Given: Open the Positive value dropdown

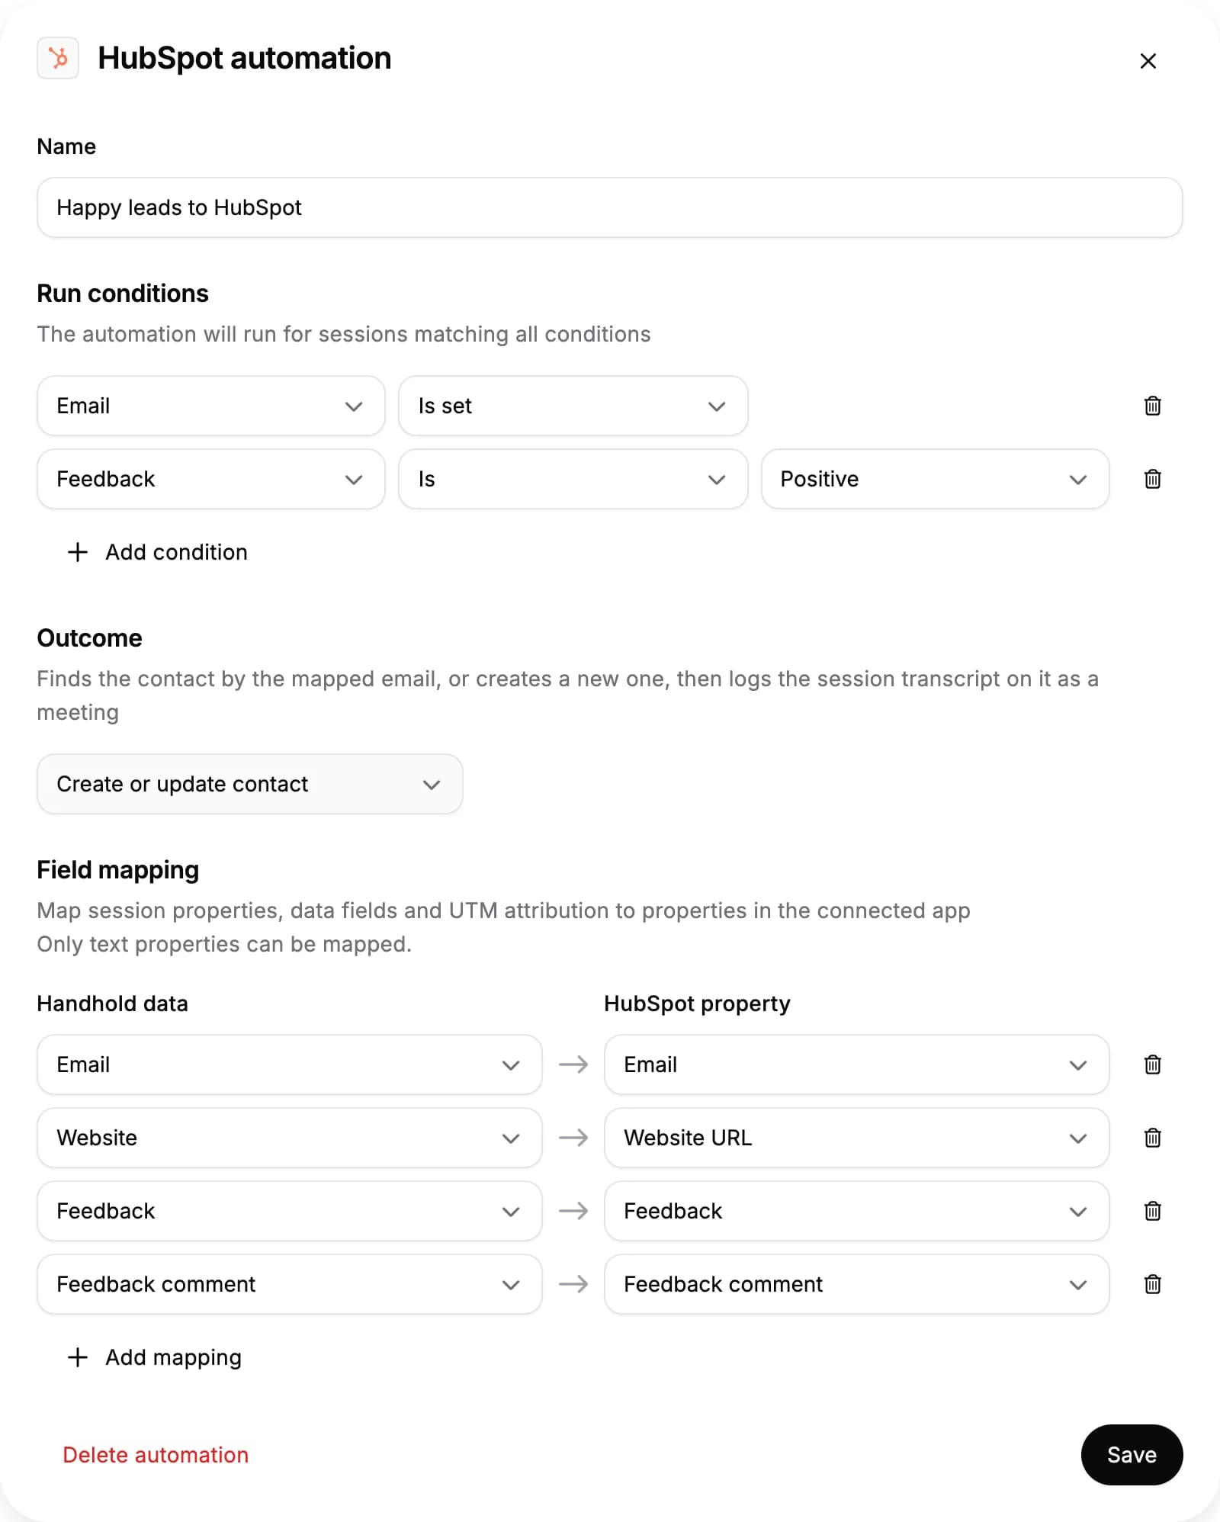Looking at the screenshot, I should point(935,479).
